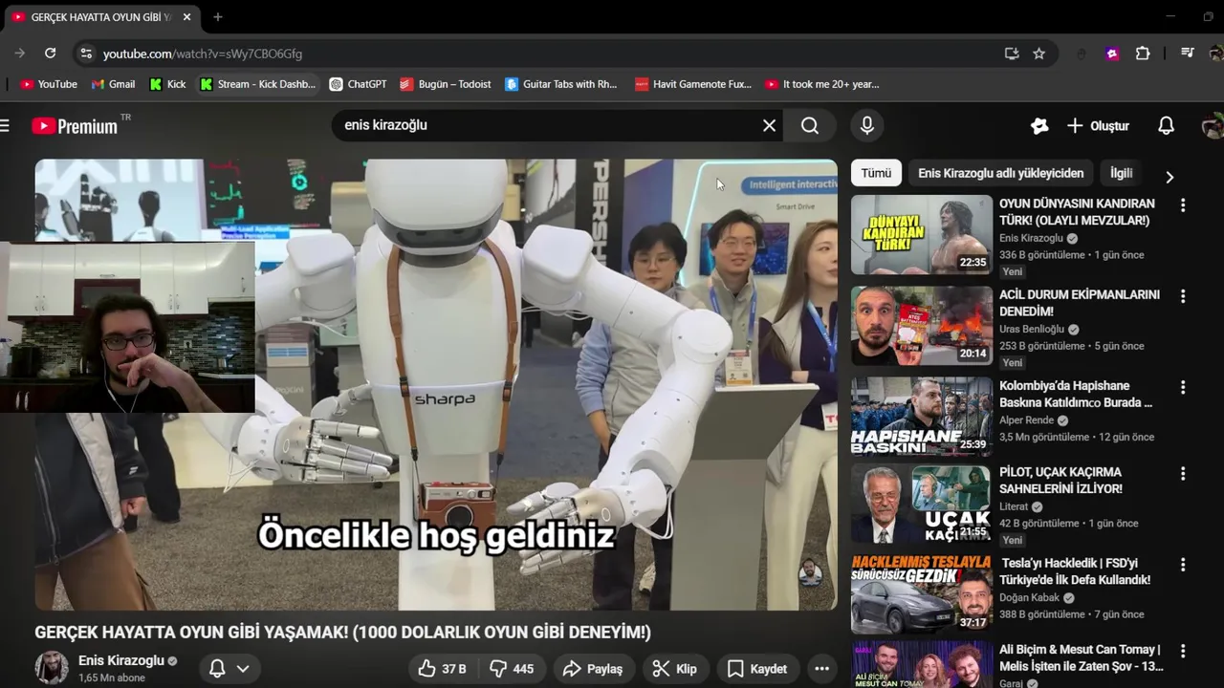Open the Guitar Tabs bookmark
This screenshot has width=1224, height=688.
tap(561, 84)
